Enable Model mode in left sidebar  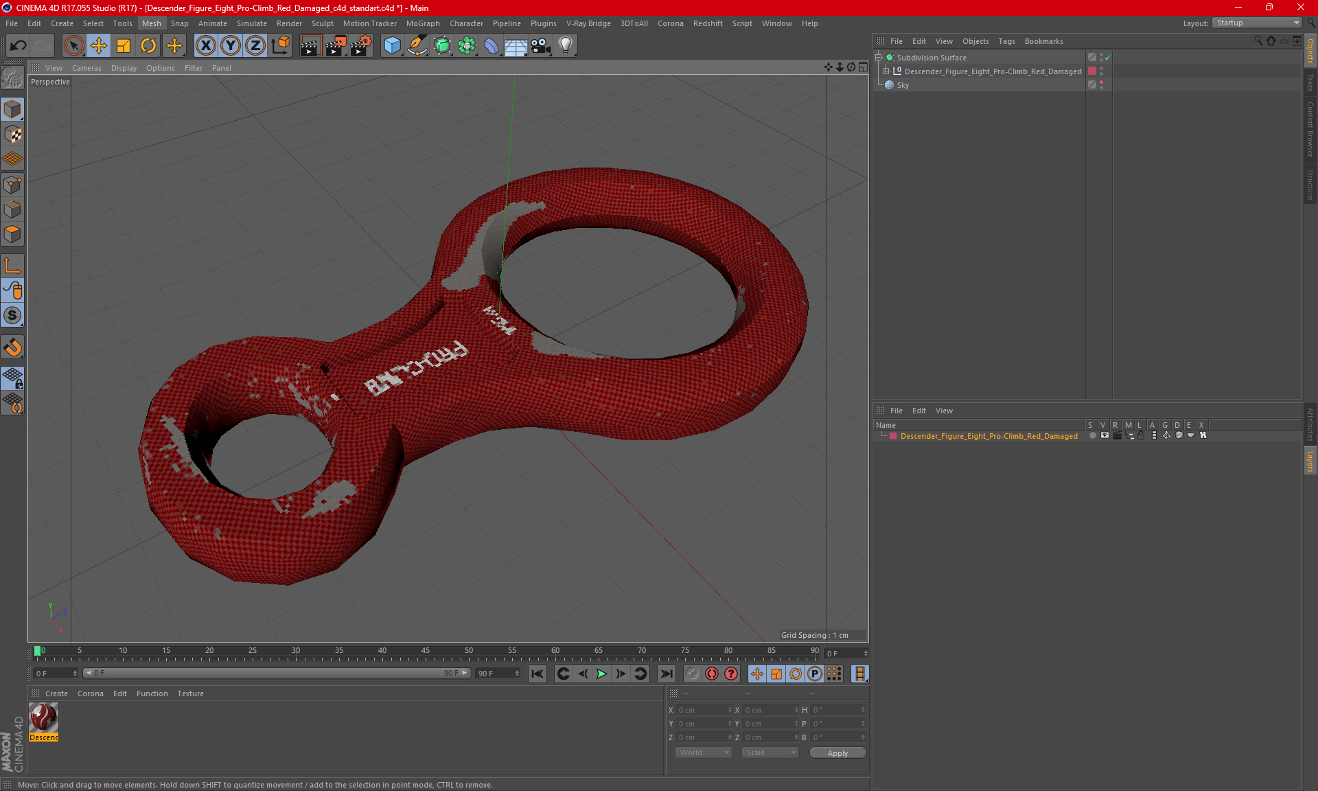[12, 109]
